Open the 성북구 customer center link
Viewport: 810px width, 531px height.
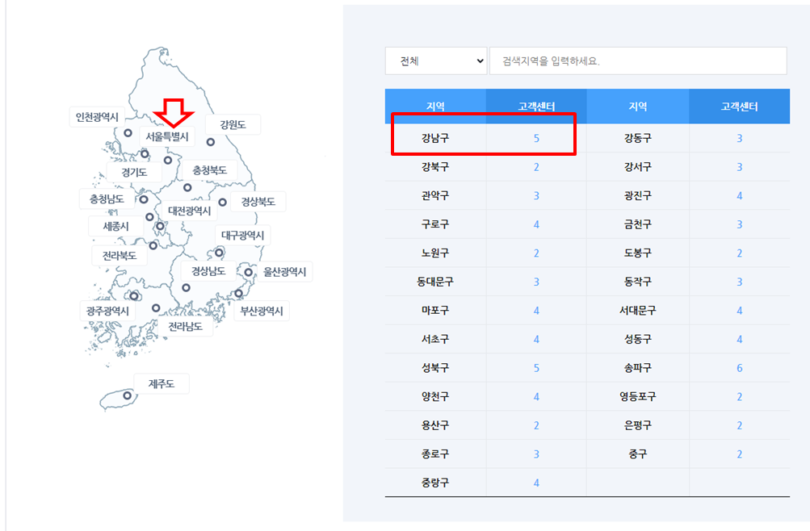536,367
